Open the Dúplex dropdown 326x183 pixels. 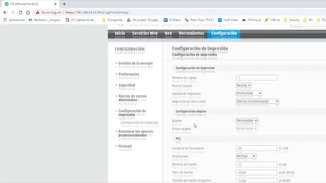point(247,120)
